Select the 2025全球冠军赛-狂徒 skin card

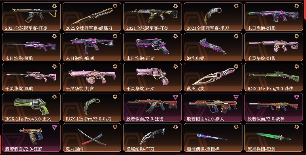[31, 17]
